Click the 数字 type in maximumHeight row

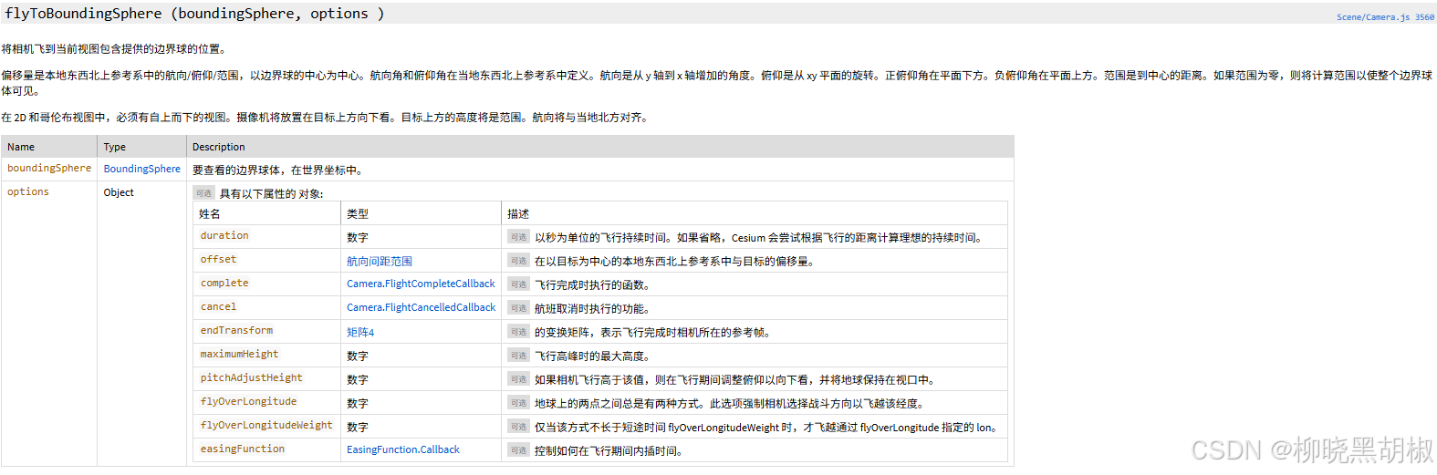[x=358, y=356]
